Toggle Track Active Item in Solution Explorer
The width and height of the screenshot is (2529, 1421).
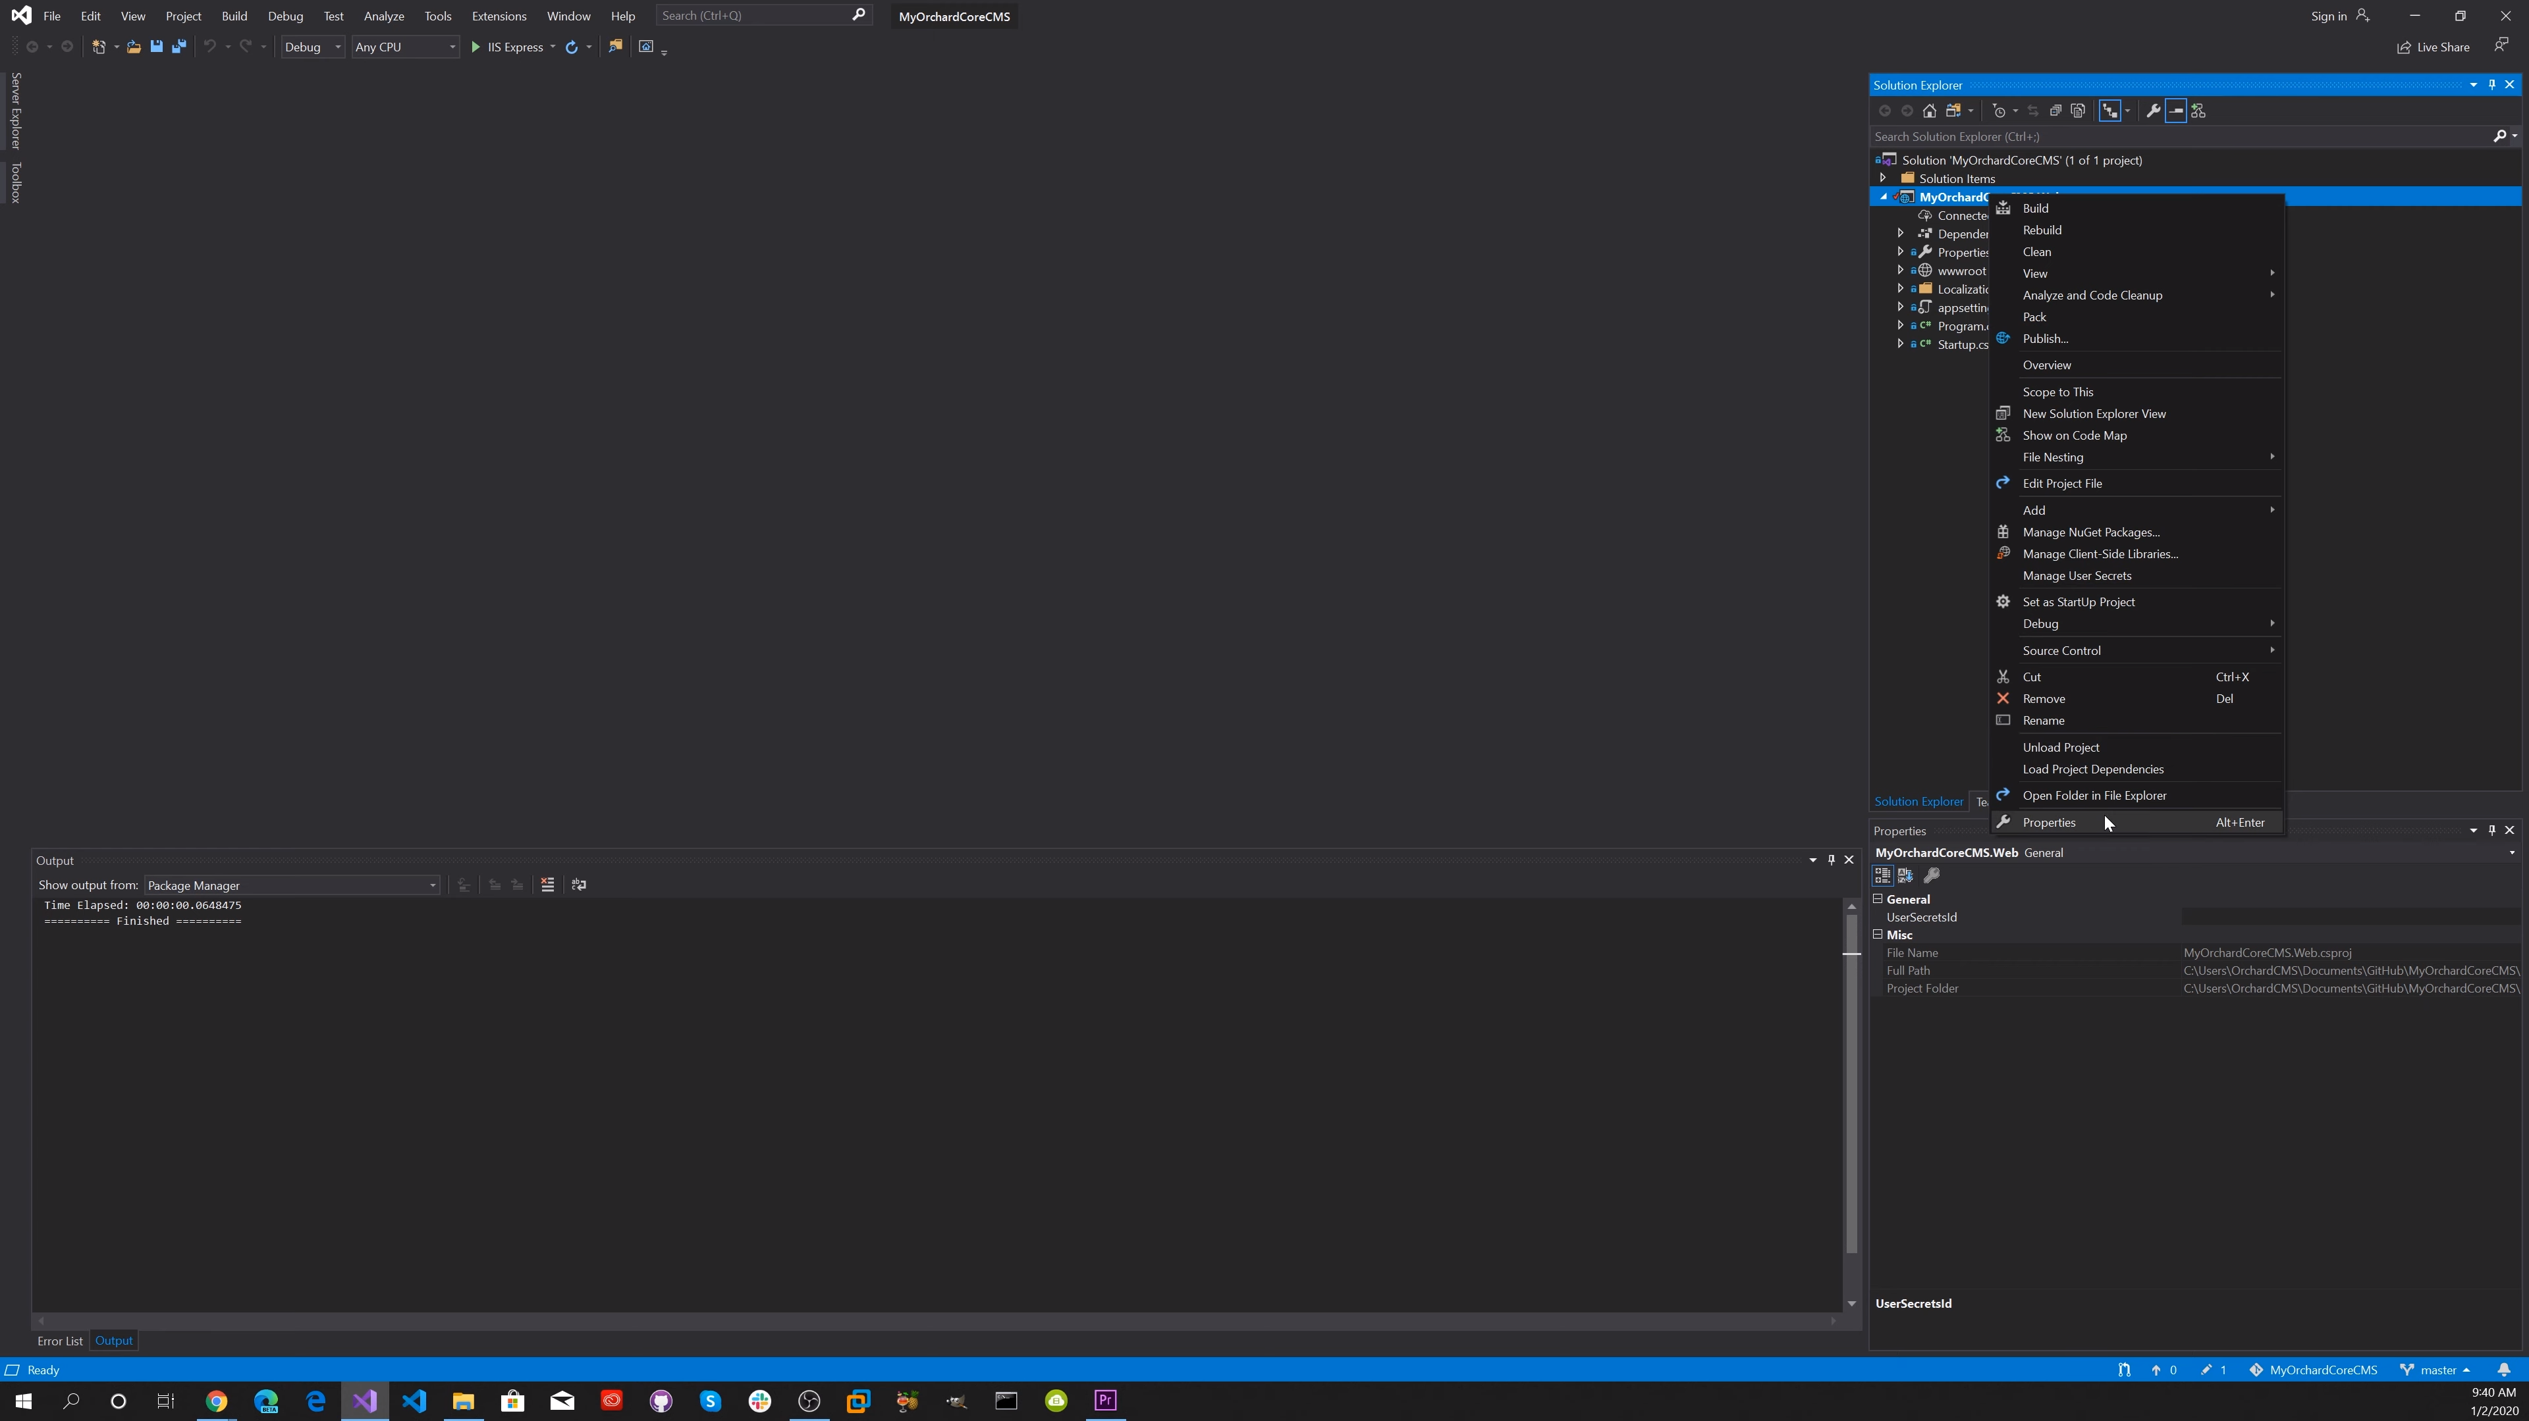[x=2109, y=111]
